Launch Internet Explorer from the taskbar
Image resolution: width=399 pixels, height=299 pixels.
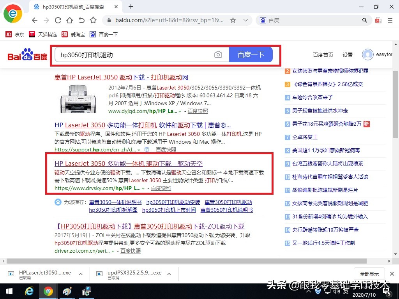[29, 291]
